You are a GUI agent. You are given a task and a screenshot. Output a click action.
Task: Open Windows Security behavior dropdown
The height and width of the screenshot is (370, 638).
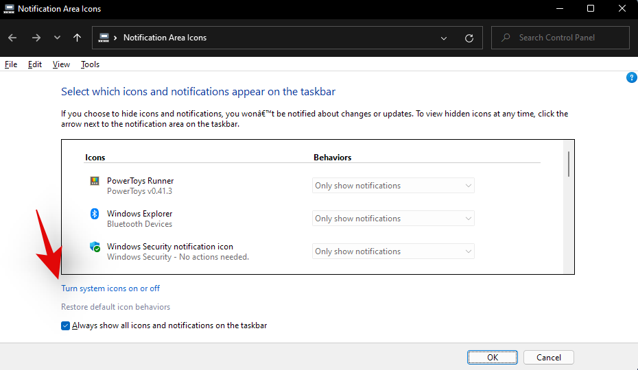tap(393, 251)
